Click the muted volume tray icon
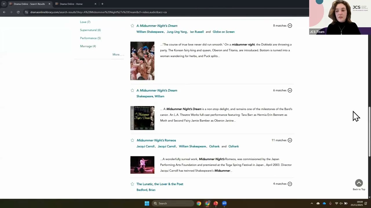The height and width of the screenshot is (208, 371). pyautogui.click(x=341, y=203)
